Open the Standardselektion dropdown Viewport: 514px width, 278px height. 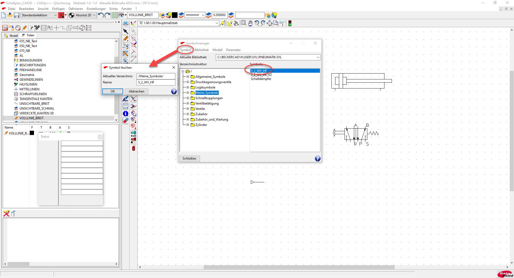55,15
